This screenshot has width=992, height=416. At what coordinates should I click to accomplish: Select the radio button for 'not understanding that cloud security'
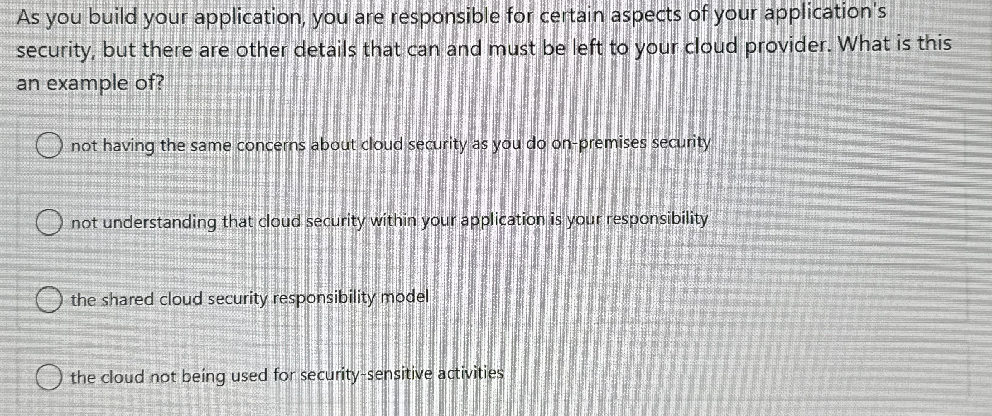(50, 221)
